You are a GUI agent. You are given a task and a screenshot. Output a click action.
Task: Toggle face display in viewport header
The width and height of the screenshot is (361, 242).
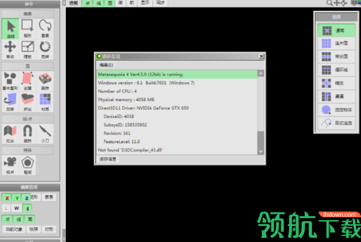110,3
